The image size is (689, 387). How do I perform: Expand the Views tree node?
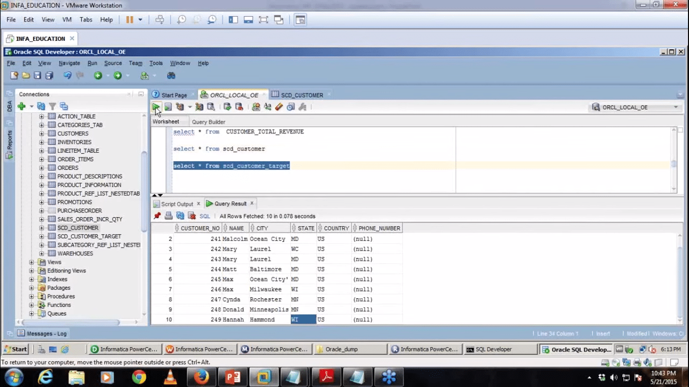[31, 262]
